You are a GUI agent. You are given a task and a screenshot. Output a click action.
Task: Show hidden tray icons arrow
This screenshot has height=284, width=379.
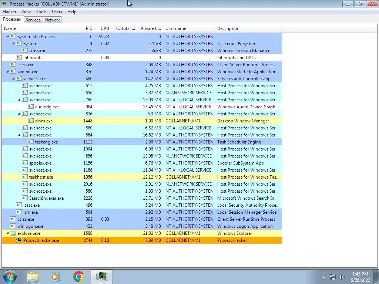click(x=323, y=277)
